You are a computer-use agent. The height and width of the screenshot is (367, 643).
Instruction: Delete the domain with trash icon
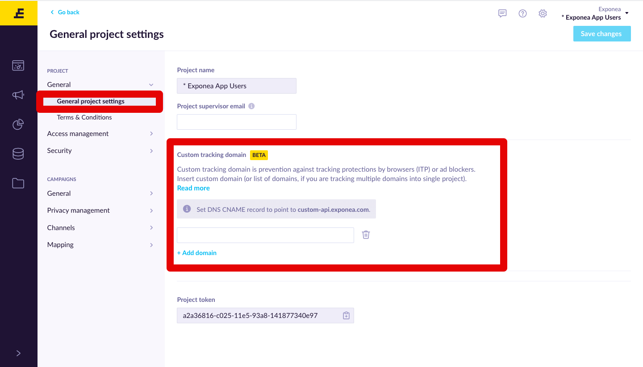pos(366,235)
